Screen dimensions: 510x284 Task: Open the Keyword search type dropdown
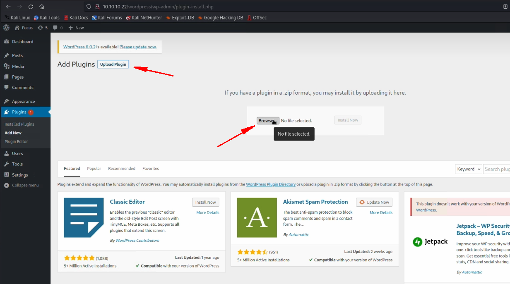coord(469,169)
